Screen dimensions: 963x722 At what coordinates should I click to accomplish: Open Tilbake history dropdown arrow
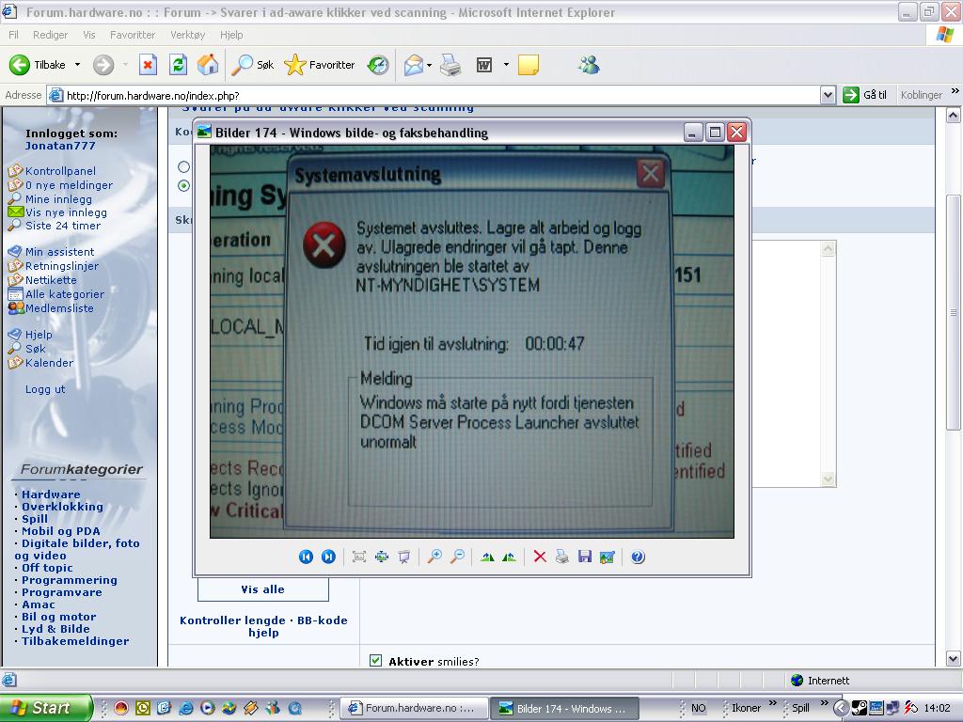(x=77, y=65)
